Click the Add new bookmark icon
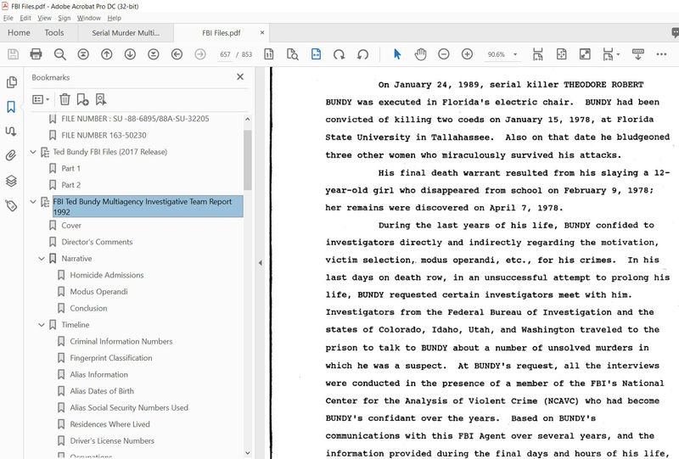The width and height of the screenshot is (679, 459). point(82,99)
